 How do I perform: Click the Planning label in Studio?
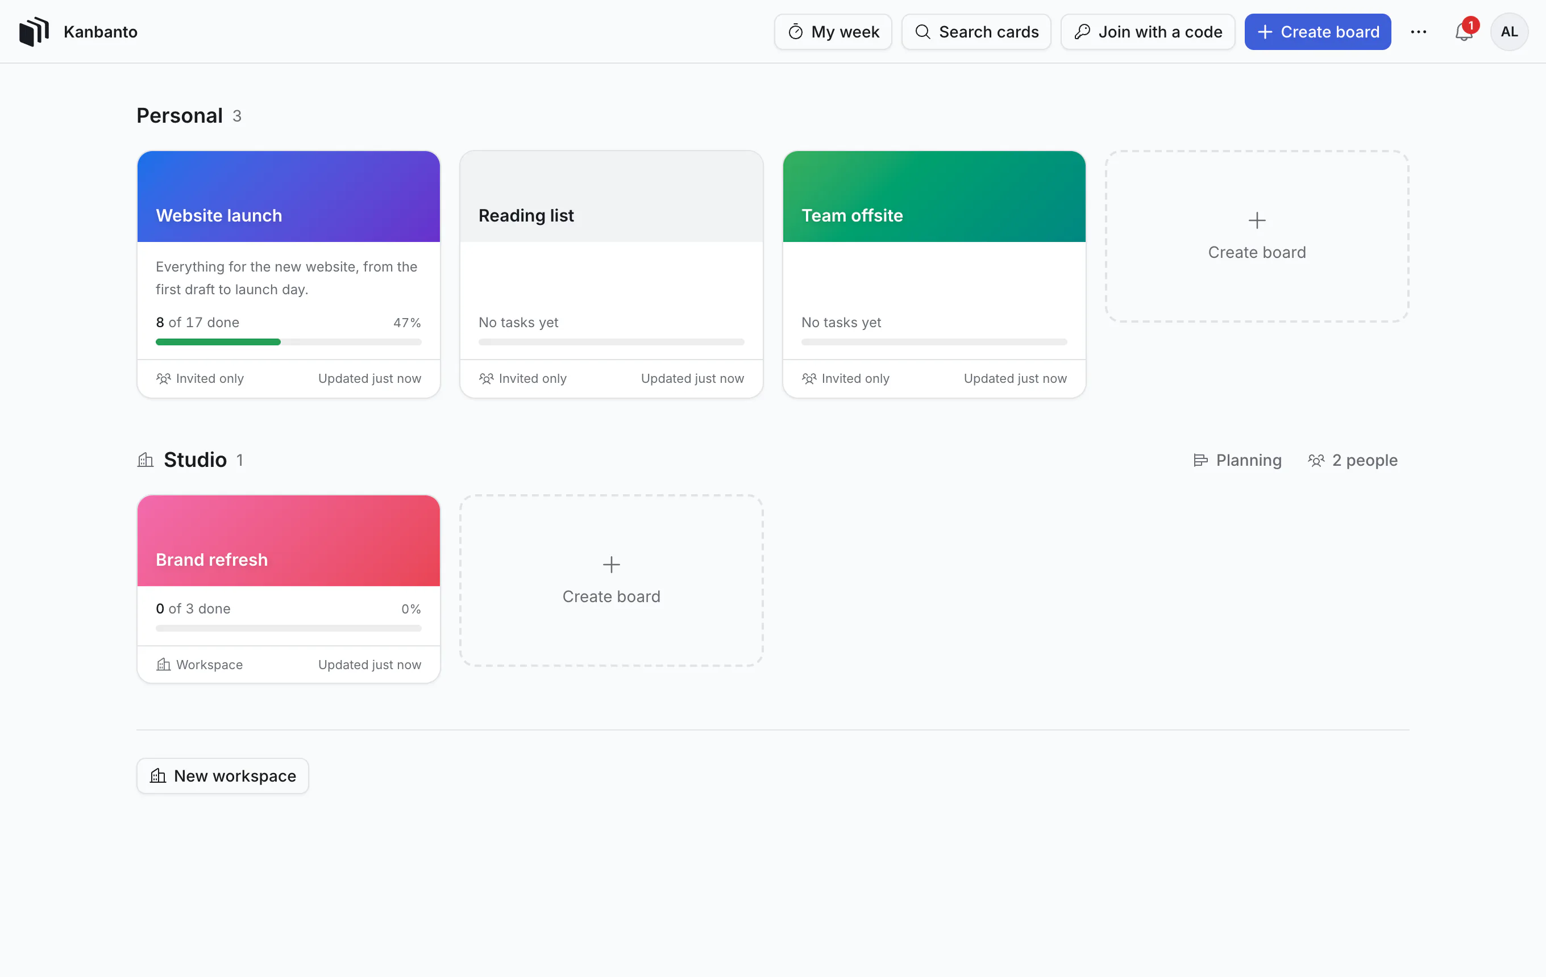(1248, 460)
